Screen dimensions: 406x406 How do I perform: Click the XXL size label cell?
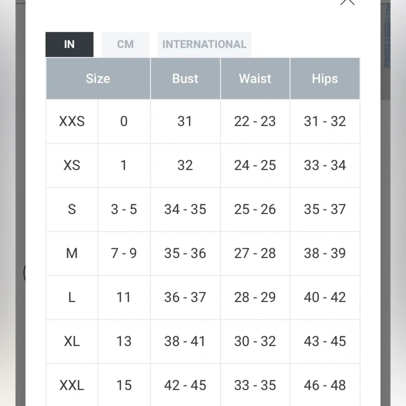tap(72, 385)
